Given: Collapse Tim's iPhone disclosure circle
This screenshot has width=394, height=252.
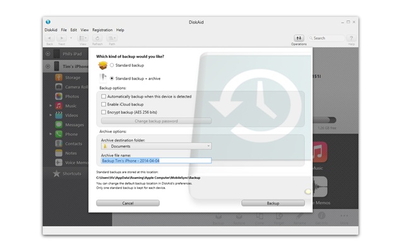Looking at the screenshot, I should click(x=48, y=66).
